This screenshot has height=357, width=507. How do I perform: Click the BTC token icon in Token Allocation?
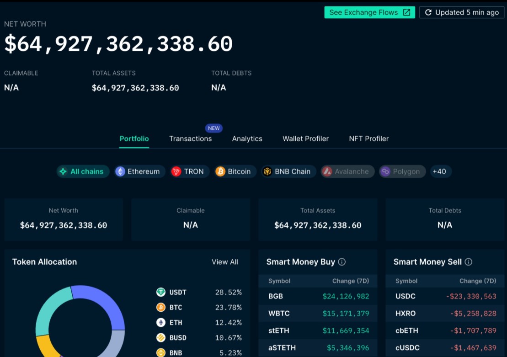point(161,307)
